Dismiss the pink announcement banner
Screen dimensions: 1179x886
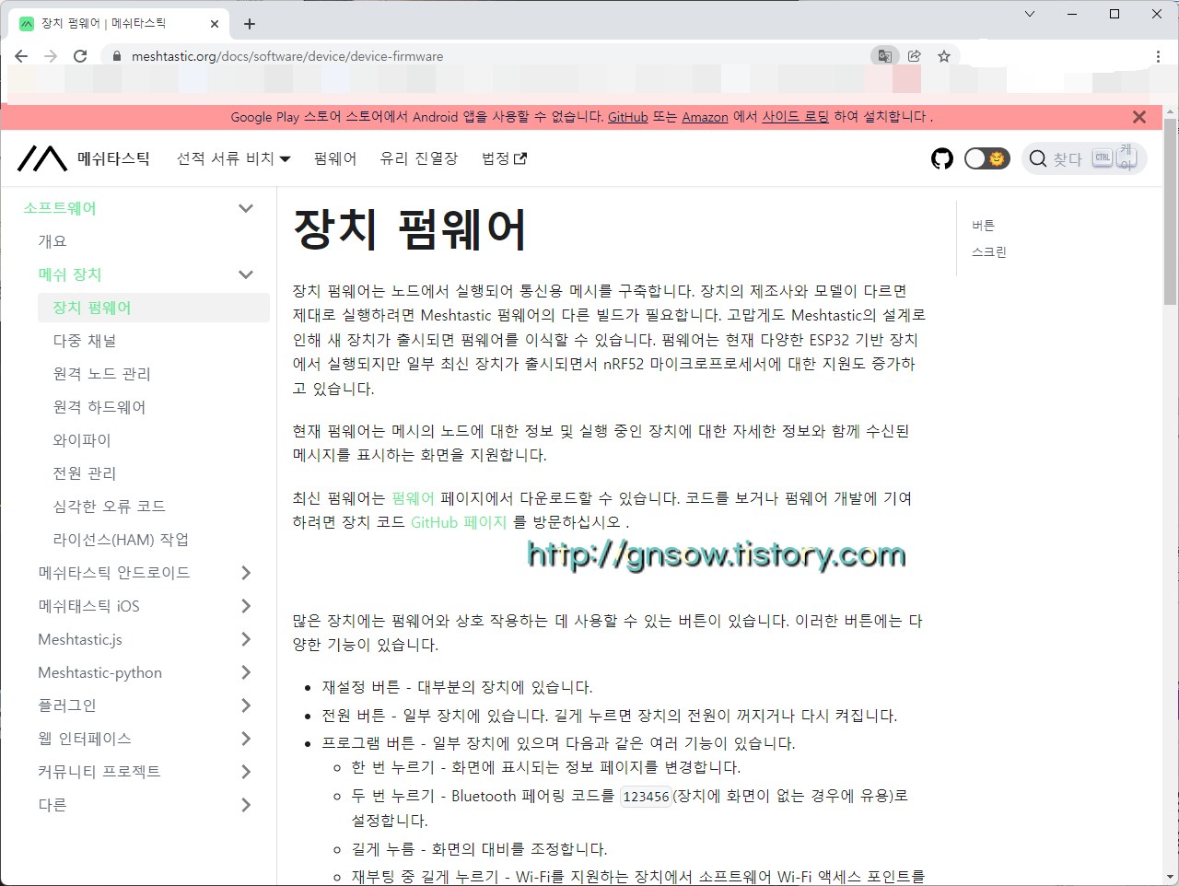(1139, 117)
